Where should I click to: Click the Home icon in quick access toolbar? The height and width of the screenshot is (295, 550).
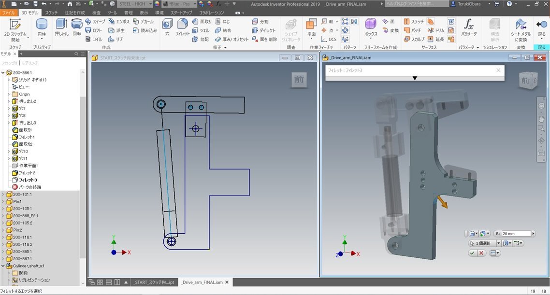pyautogui.click(x=70, y=4)
